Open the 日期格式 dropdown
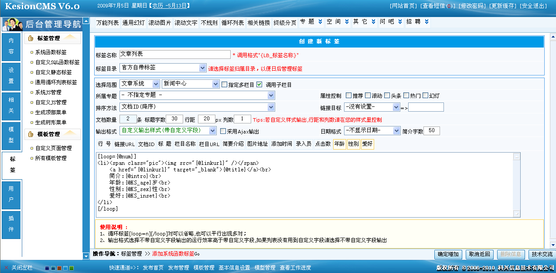This screenshot has width=556, height=273. [x=396, y=130]
